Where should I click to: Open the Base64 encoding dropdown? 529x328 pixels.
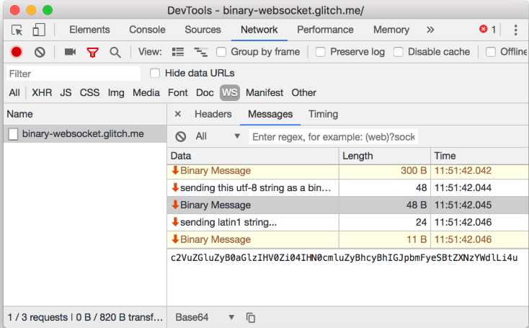pos(205,317)
